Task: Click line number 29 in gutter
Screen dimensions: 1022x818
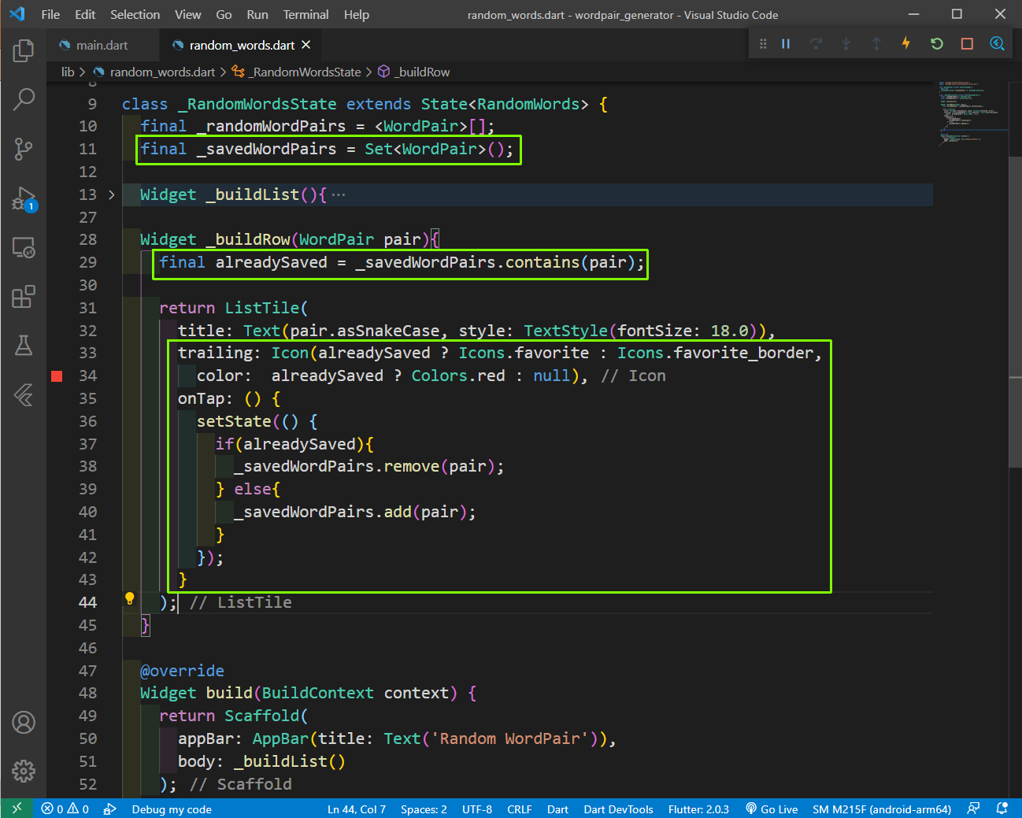Action: pos(87,262)
